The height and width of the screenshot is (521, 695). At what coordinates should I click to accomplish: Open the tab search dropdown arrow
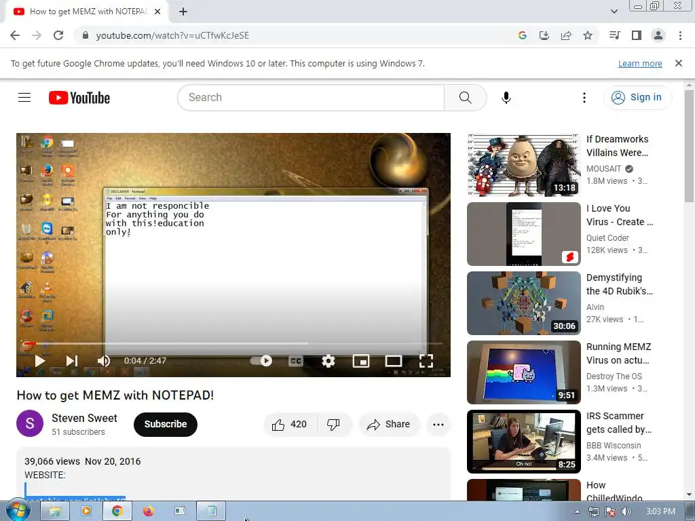tap(614, 12)
